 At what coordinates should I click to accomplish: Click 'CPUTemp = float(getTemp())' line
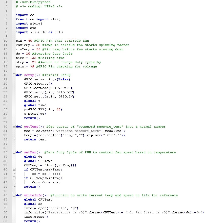[50, 165]
